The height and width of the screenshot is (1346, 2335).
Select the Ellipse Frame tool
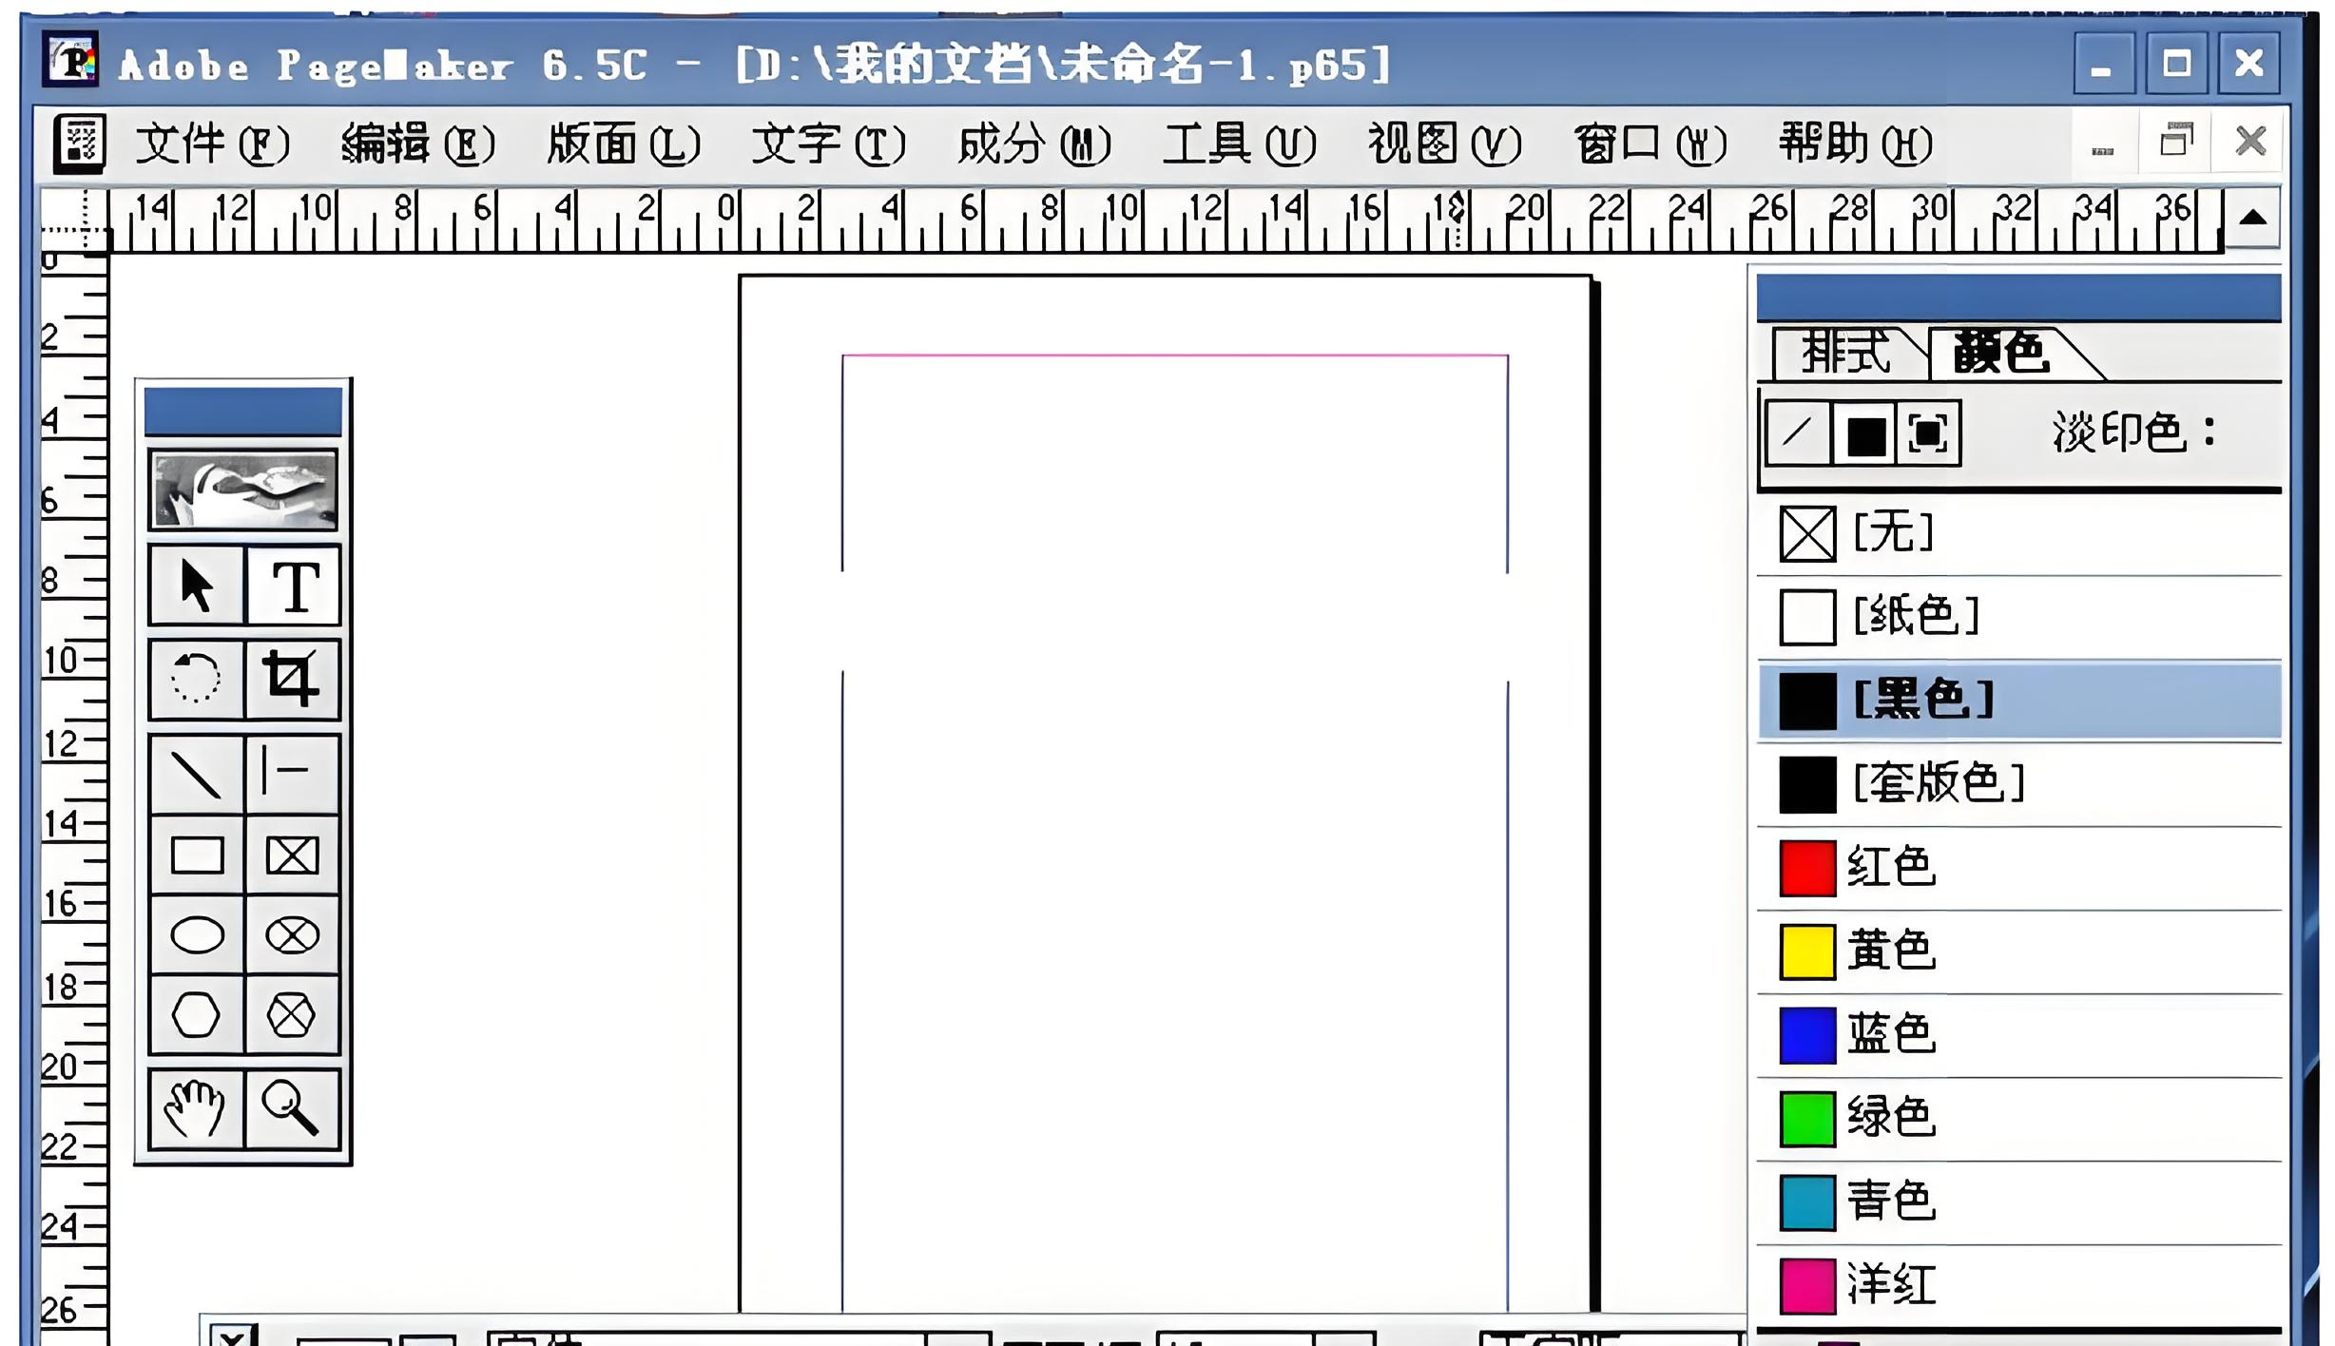(292, 936)
